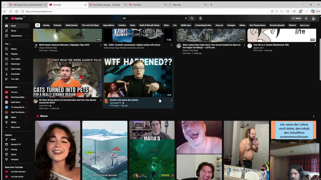Open Watch later in sidebar
This screenshot has width=321, height=180.
(x=16, y=64)
